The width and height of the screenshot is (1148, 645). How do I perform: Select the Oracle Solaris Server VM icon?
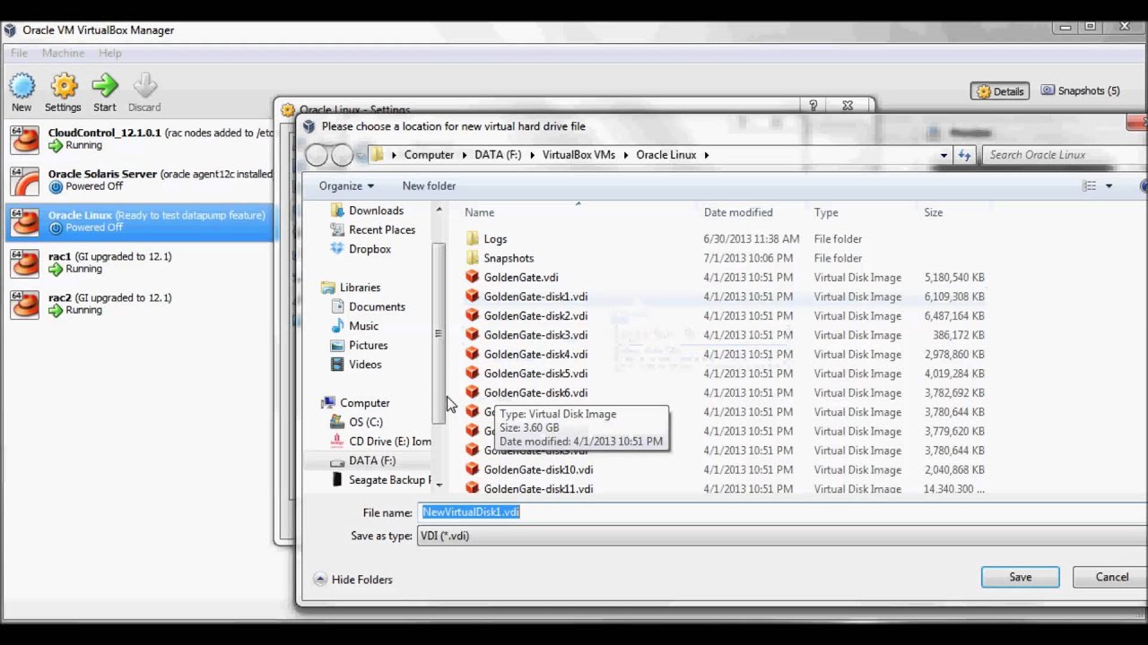(25, 180)
